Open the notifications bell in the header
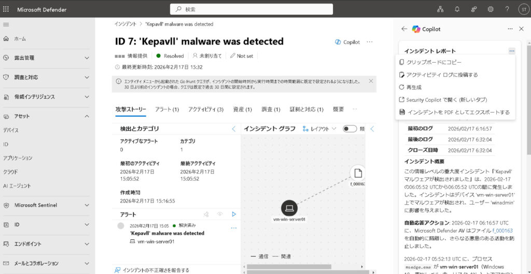 click(457, 9)
